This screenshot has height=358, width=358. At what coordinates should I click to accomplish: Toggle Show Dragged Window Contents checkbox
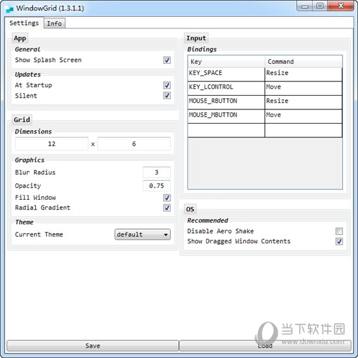(339, 241)
